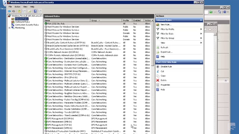
Task: Click the help icon in the background window toolbar
Action: pyautogui.click(x=225, y=12)
